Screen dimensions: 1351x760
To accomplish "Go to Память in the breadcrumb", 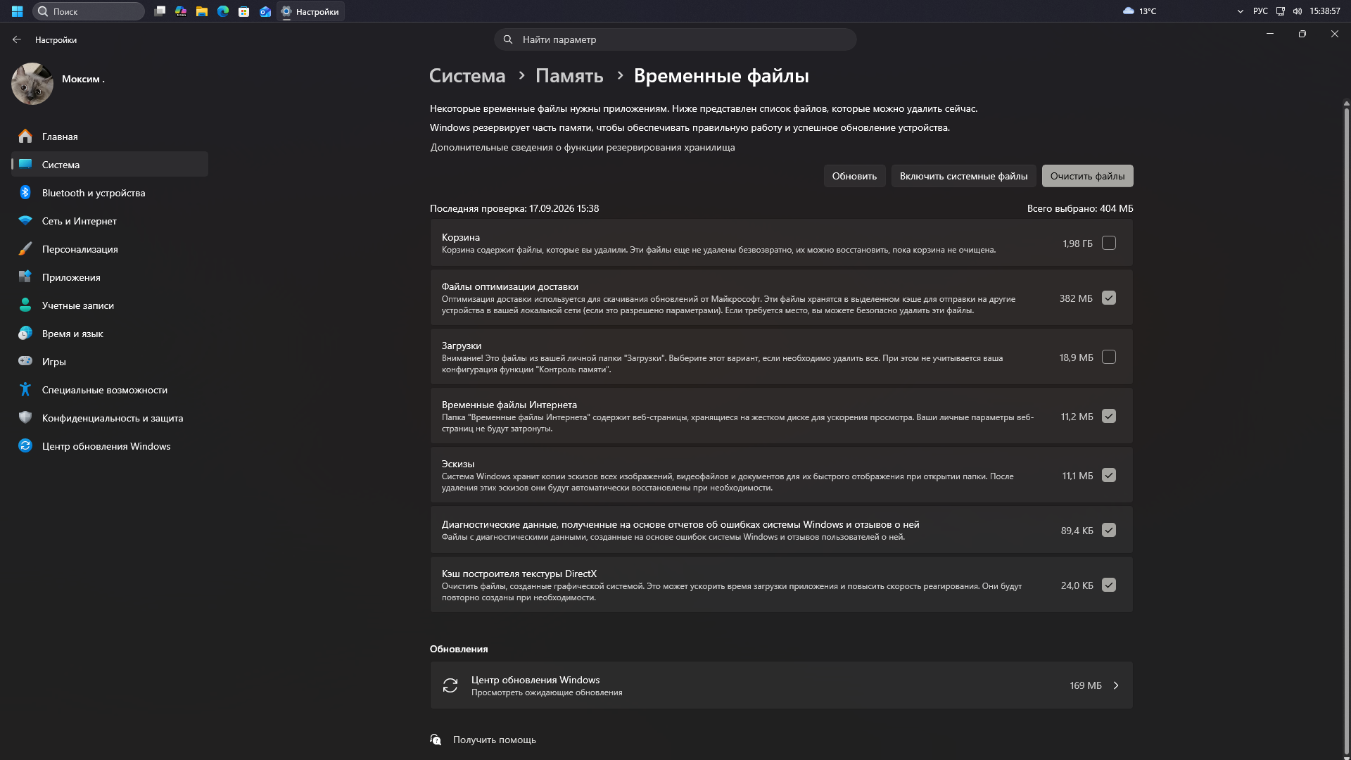I will [569, 76].
